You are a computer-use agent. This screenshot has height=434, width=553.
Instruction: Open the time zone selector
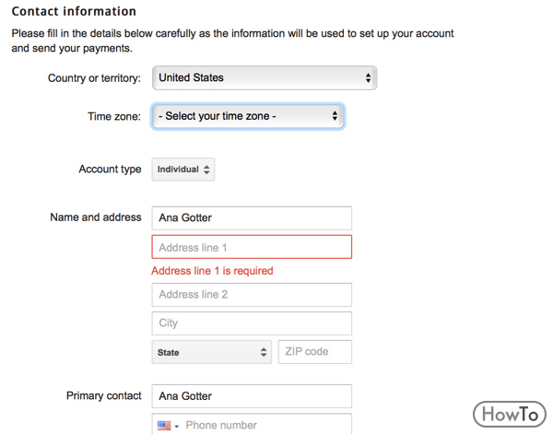pos(248,116)
